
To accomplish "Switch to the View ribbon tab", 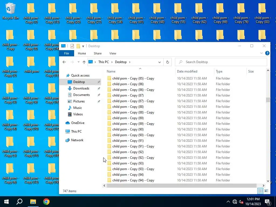I will click(x=113, y=53).
